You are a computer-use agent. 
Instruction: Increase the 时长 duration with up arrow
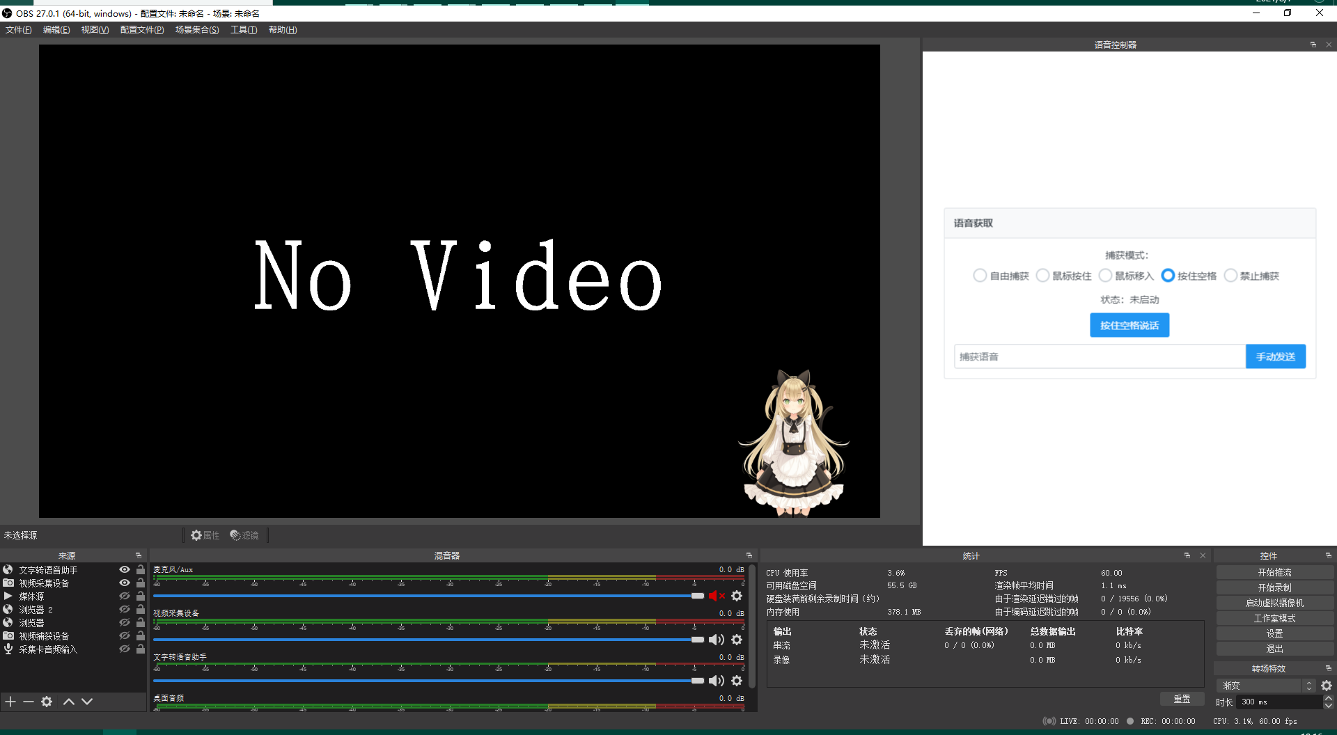[1328, 698]
